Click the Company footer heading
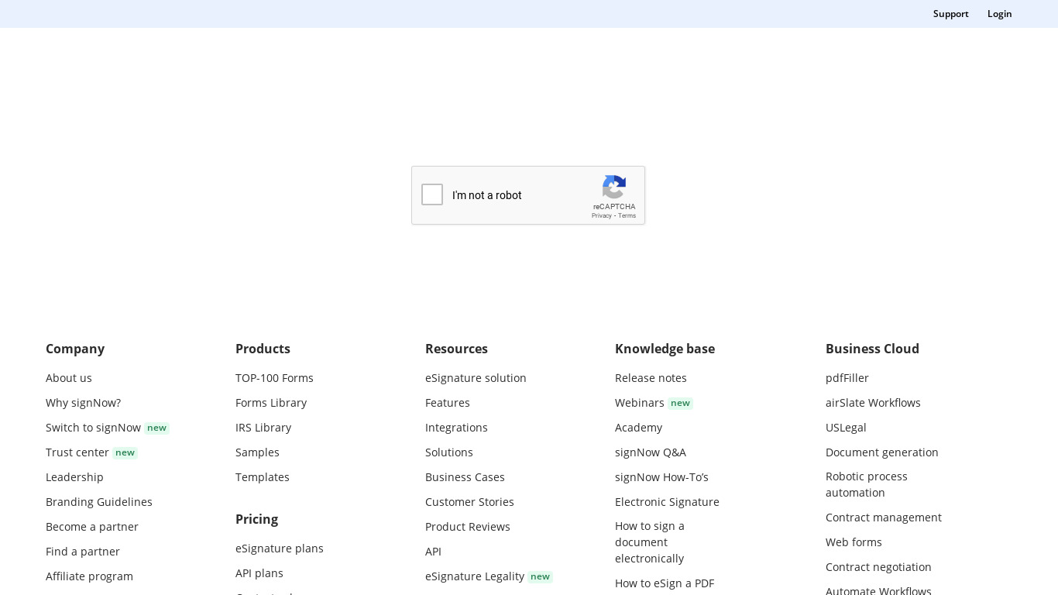This screenshot has height=595, width=1058. coord(75,349)
